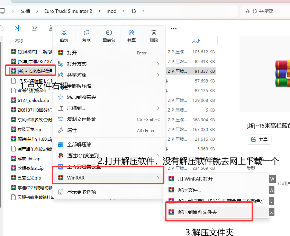Click the mod folder in breadcrumb path
This screenshot has height=236, width=290.
[111, 11]
